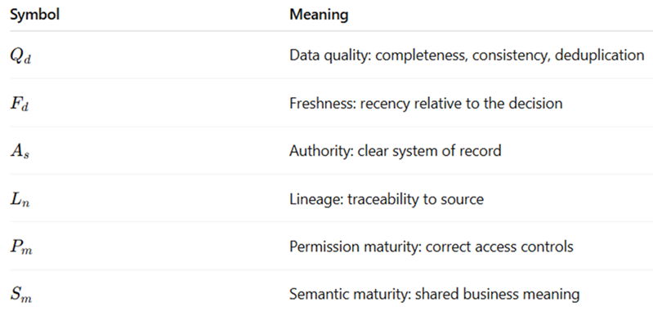The height and width of the screenshot is (311, 653).
Task: Click the Permission maturity description
Action: click(431, 247)
